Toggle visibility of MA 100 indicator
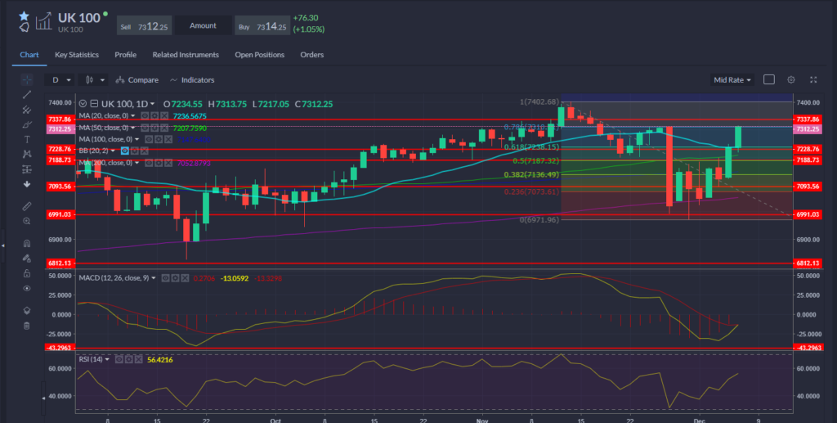This screenshot has width=837, height=423. point(149,139)
